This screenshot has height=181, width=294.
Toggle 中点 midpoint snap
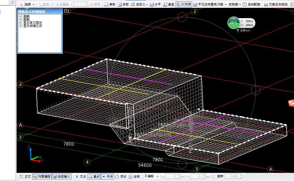tap(108, 176)
